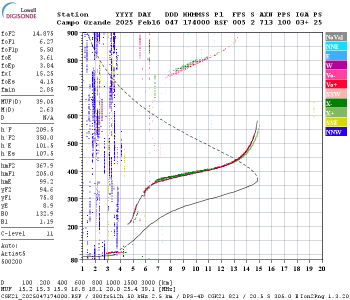Click the 10 MHz frequency axis label
This screenshot has height=300, width=350.
click(196, 268)
